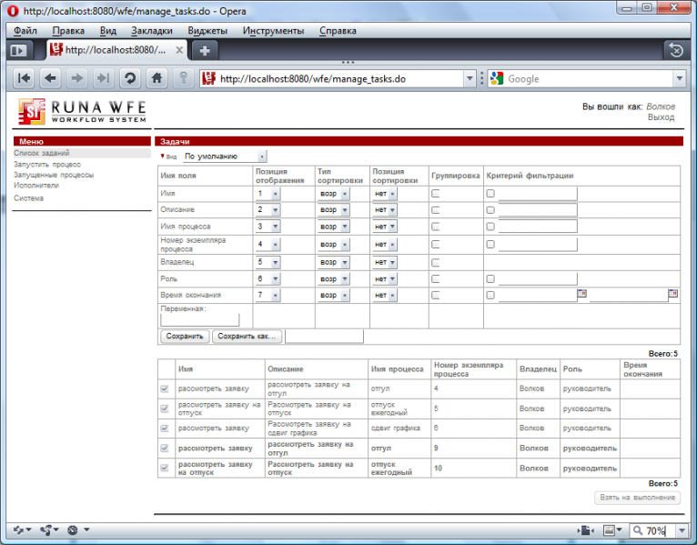Open closed tabs trash icon
Image resolution: width=697 pixels, height=545 pixels.
(676, 50)
